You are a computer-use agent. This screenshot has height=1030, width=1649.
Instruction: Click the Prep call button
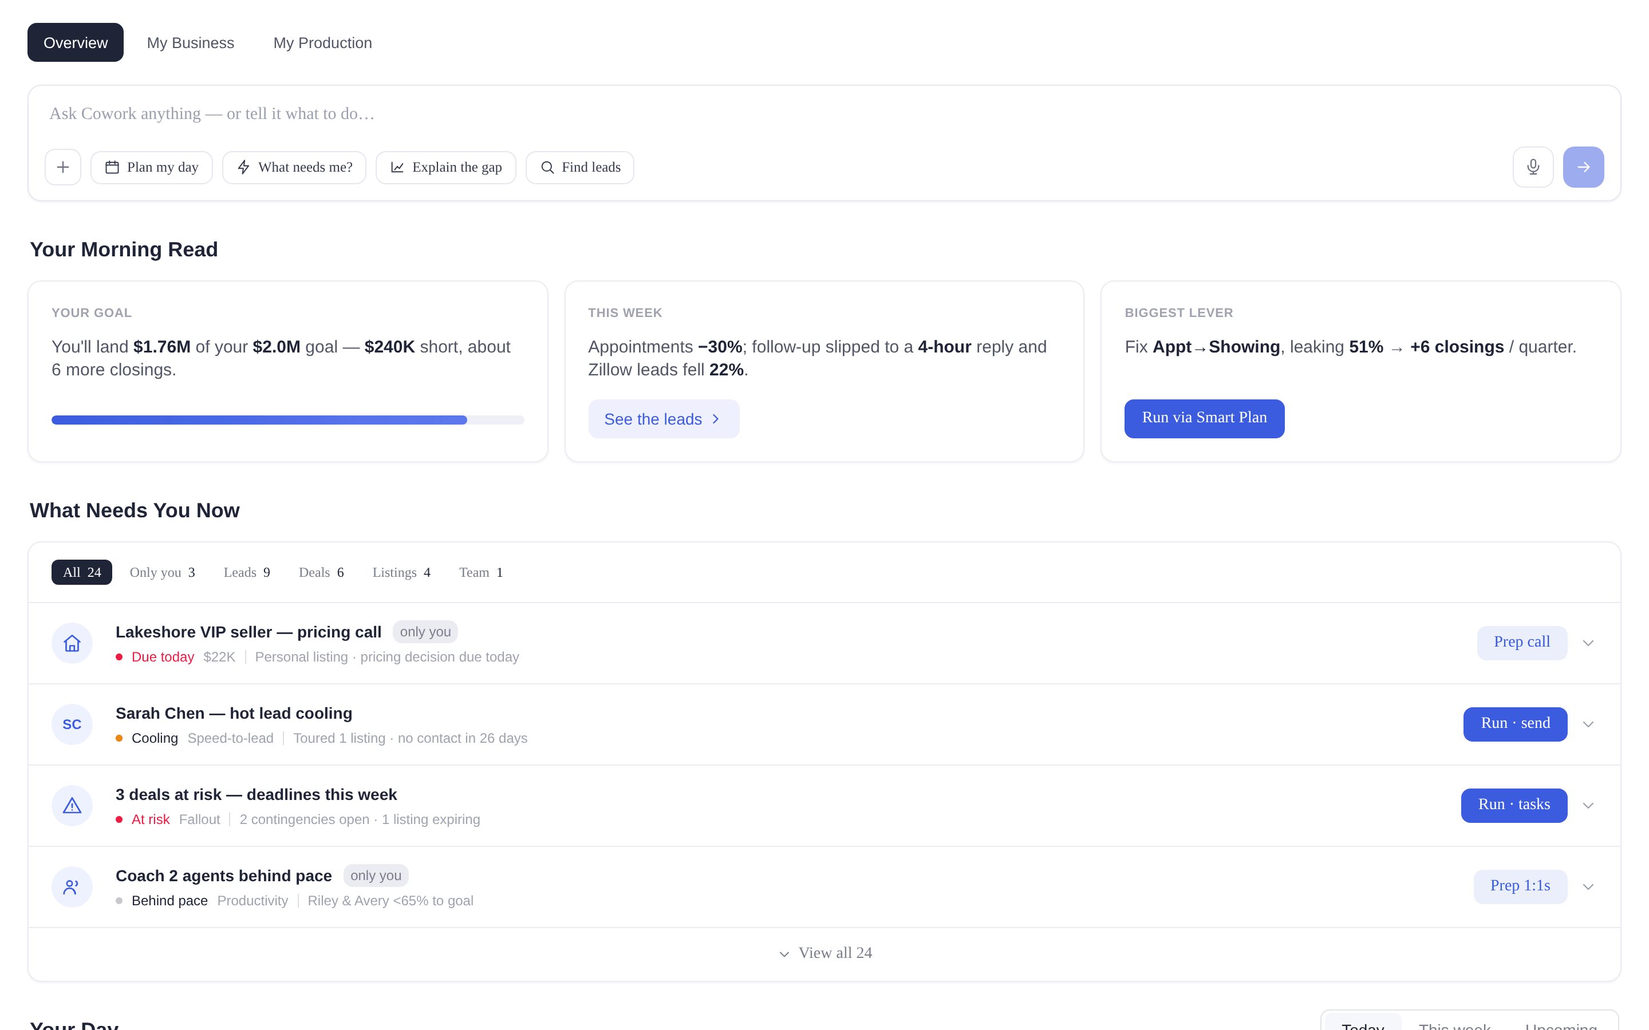coord(1521,643)
